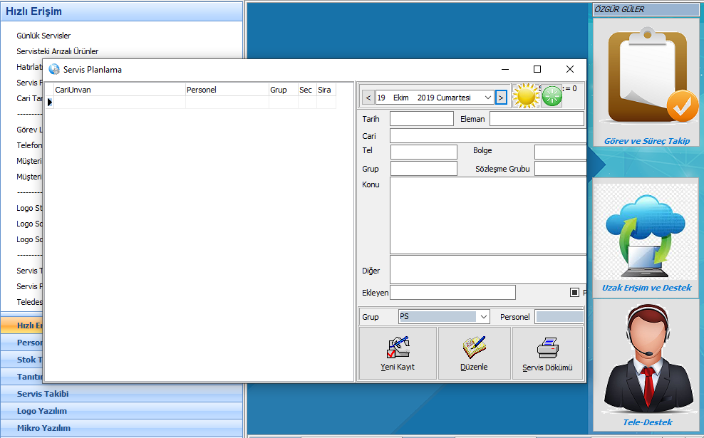
Task: Open Servis Takibi sidebar section
Action: point(43,394)
